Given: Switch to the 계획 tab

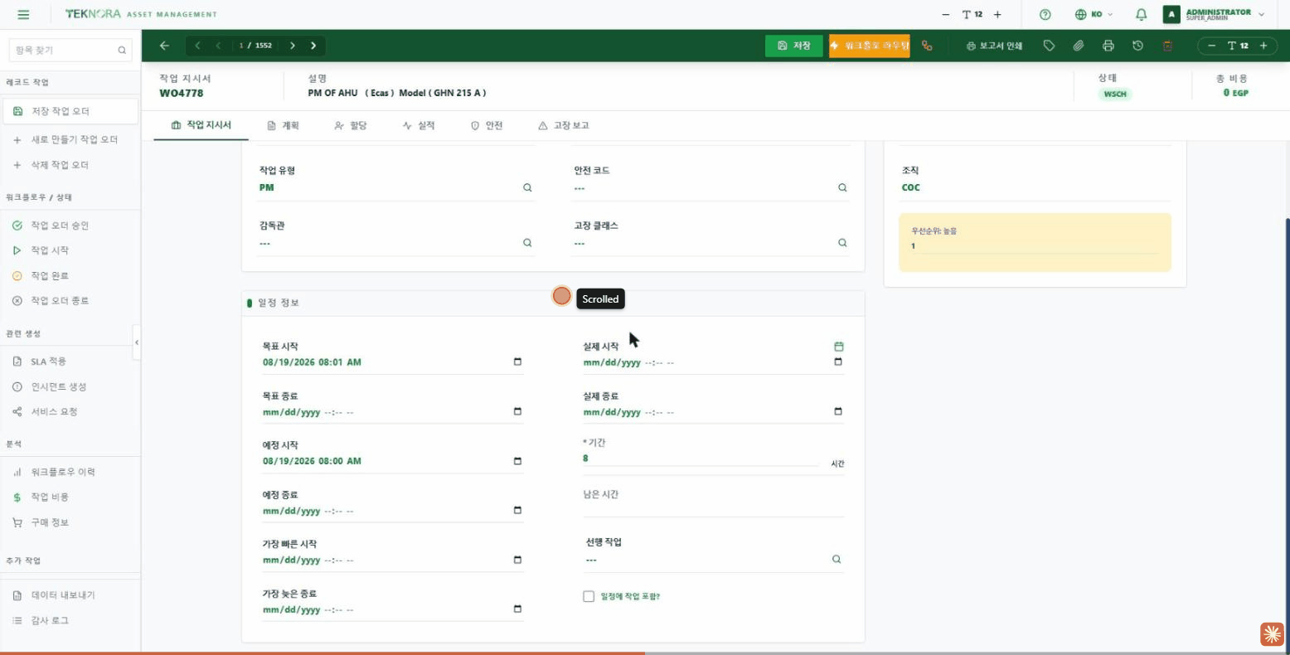Looking at the screenshot, I should click(x=283, y=125).
